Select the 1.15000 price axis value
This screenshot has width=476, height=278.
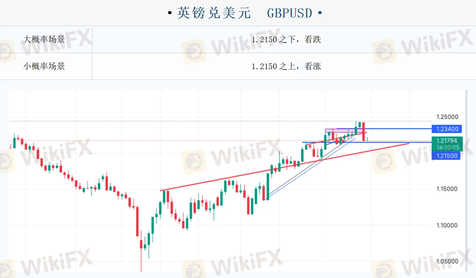tap(447, 189)
